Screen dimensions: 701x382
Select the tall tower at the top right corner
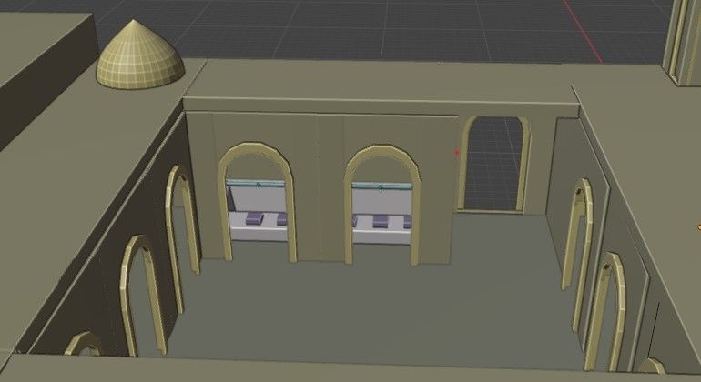point(682,43)
